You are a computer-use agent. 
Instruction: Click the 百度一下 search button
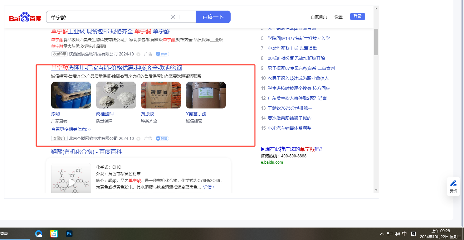[x=213, y=17]
